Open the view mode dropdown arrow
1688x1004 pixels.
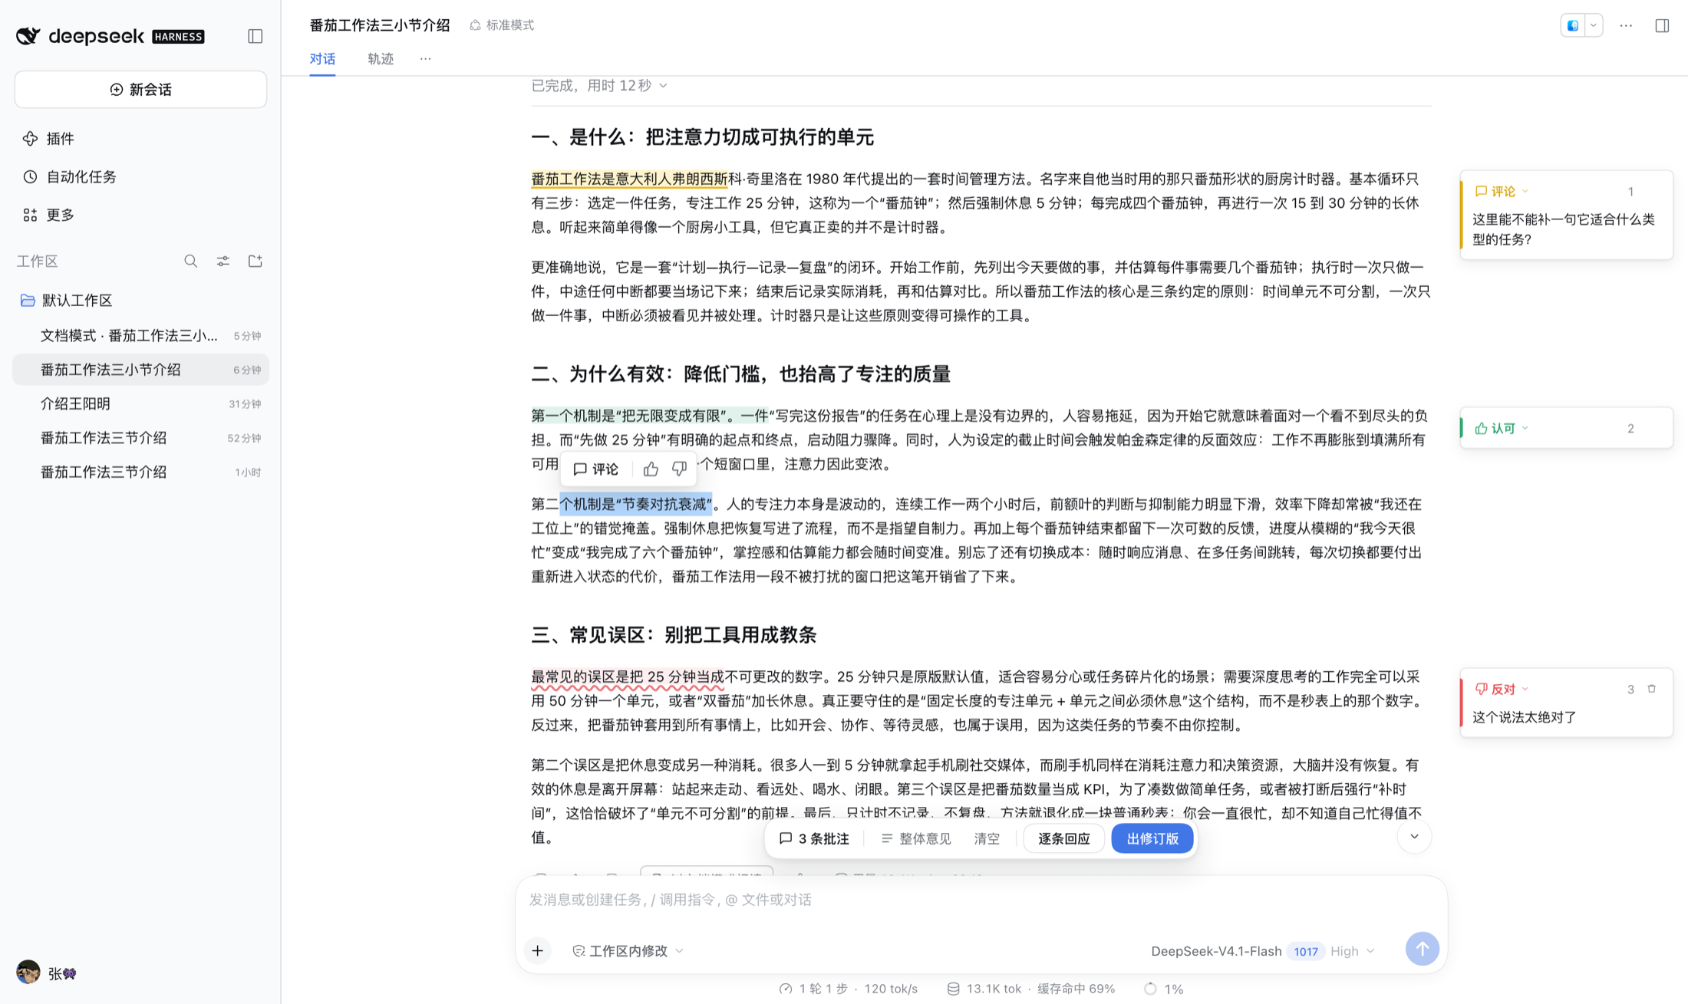click(x=1594, y=25)
